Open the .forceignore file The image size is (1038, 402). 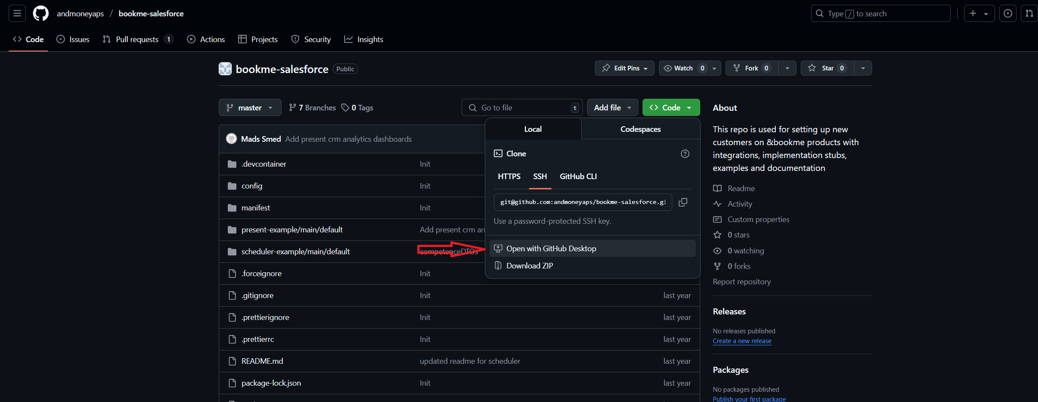click(261, 273)
